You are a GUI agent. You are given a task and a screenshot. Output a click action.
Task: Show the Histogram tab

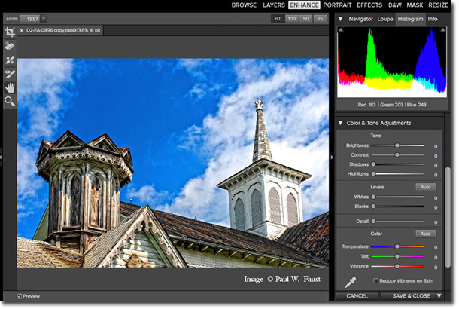point(410,19)
